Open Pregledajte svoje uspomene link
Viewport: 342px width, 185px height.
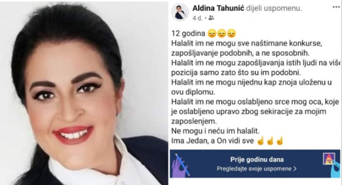[256, 169]
